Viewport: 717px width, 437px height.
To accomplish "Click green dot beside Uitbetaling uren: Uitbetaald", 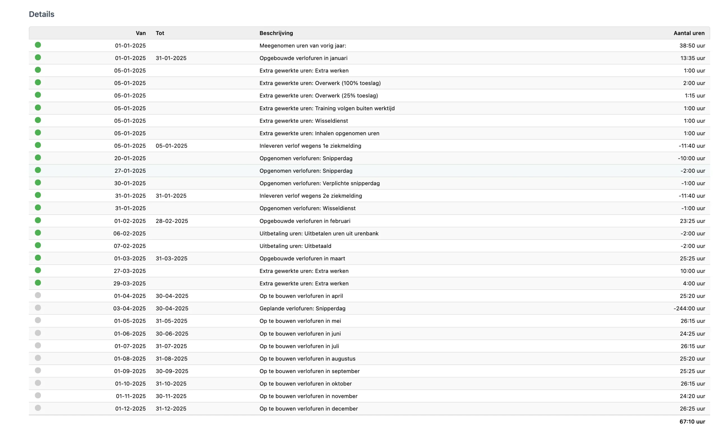I will click(x=38, y=245).
